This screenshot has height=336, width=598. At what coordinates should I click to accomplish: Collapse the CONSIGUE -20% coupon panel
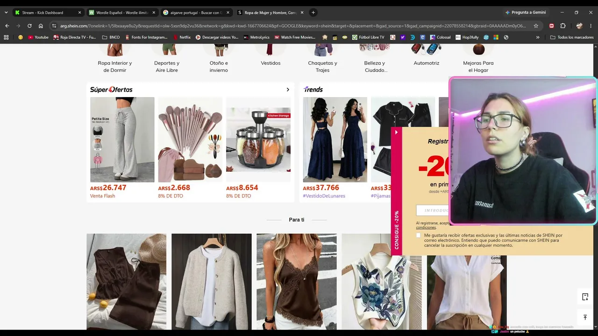[396, 132]
